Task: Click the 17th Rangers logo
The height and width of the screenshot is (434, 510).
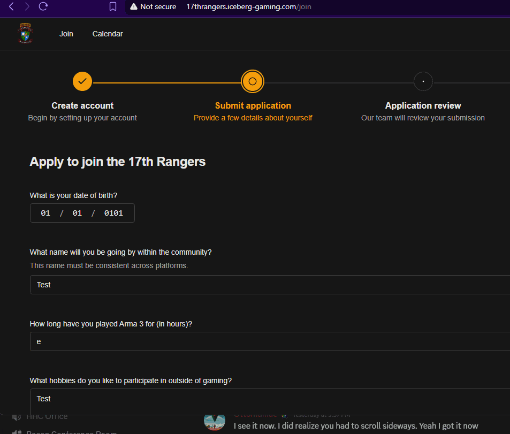Action: (25, 34)
